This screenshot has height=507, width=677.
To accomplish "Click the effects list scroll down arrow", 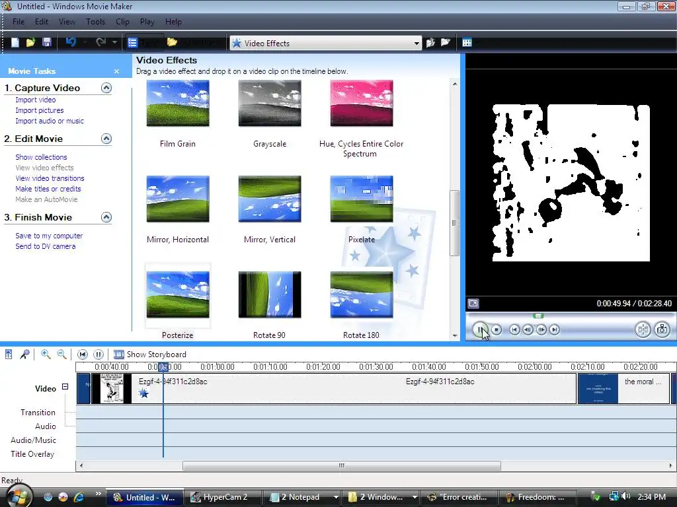I will 455,335.
